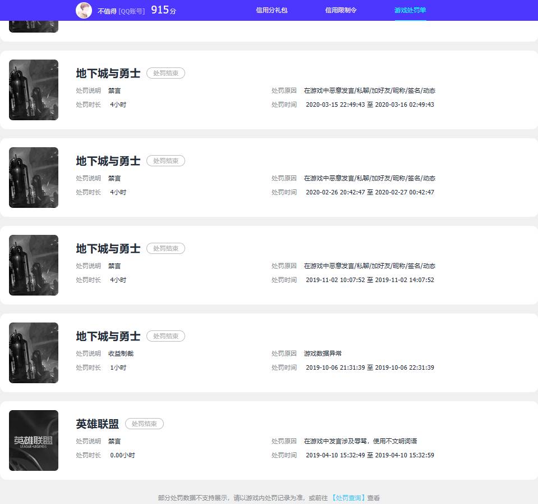Switch to the 信用限制令 tab
Image resolution: width=538 pixels, height=504 pixels.
341,10
